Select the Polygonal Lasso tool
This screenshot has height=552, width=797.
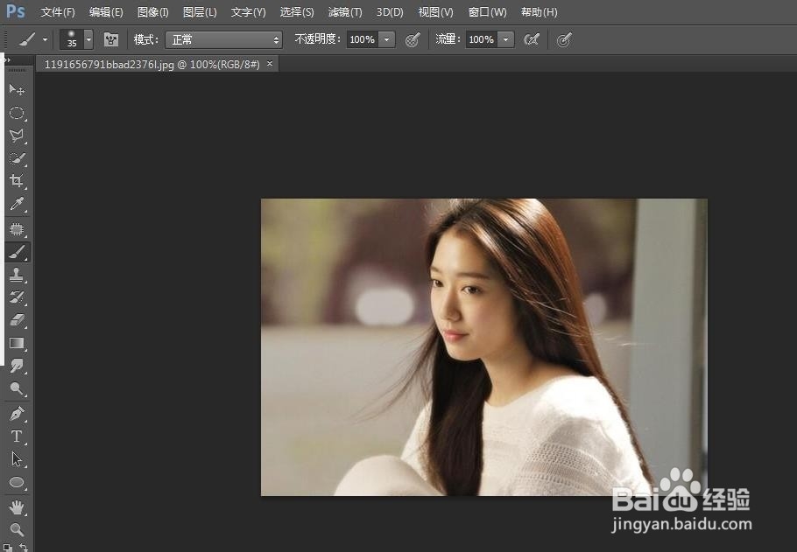click(17, 135)
